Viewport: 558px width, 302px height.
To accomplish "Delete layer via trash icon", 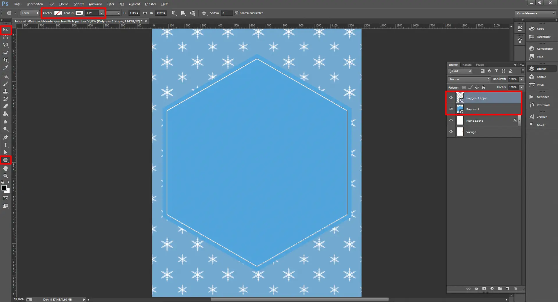I will click(x=515, y=289).
